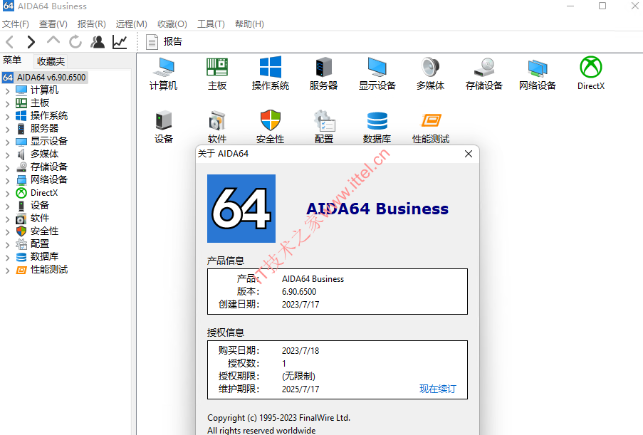Image resolution: width=643 pixels, height=435 pixels.
Task: Open the 配置 configuration icon in the main panel
Action: click(x=324, y=127)
